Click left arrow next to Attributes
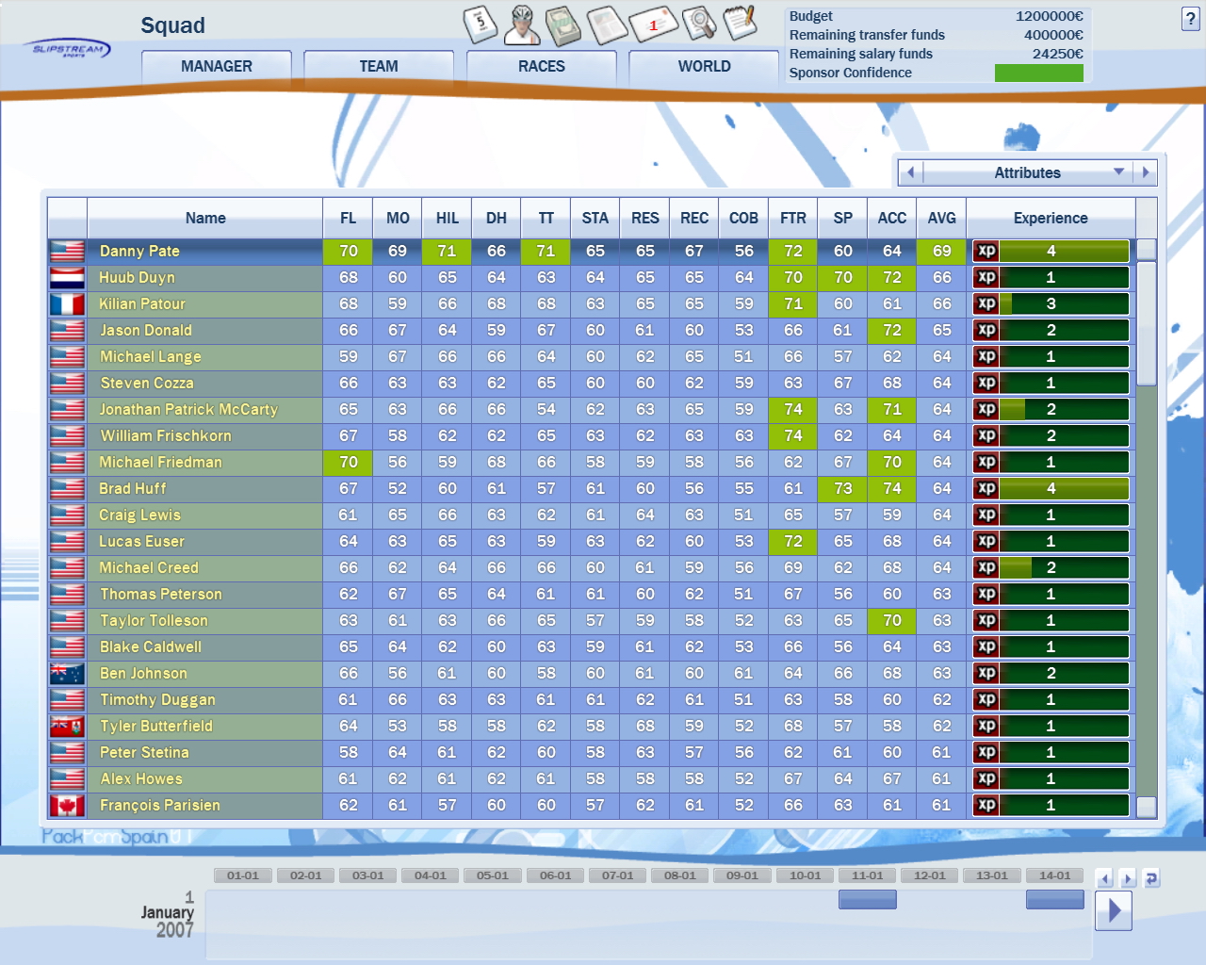Viewport: 1206px width, 965px height. tap(910, 172)
